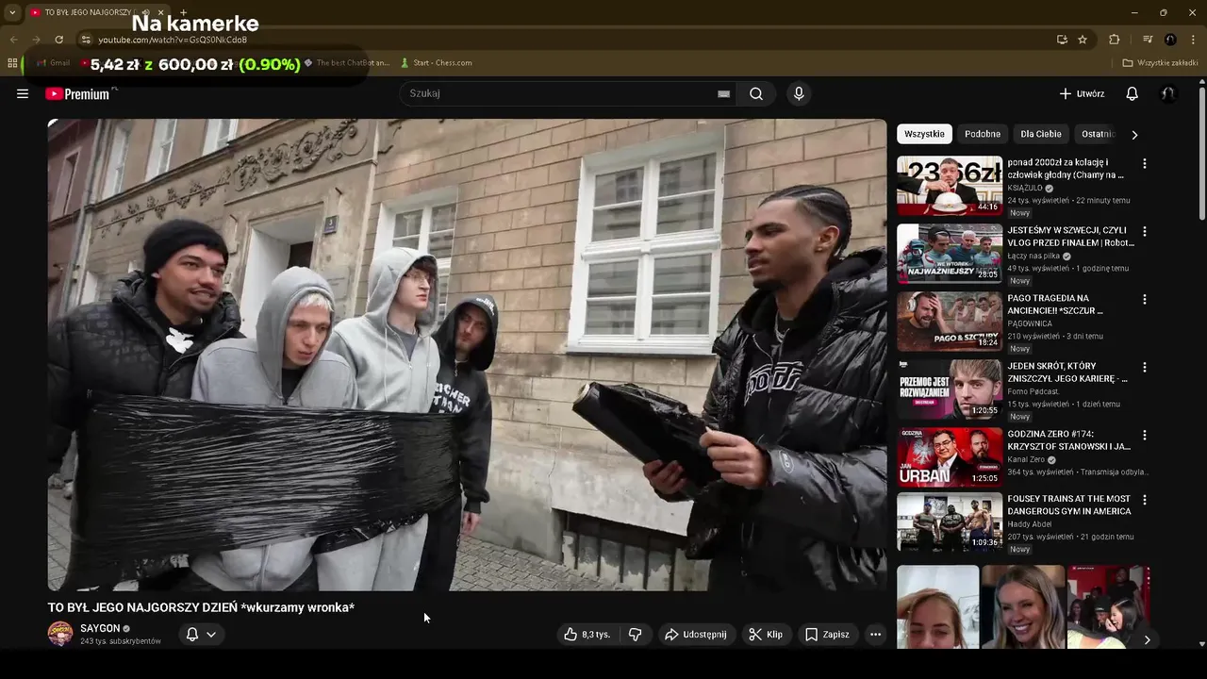Image resolution: width=1207 pixels, height=679 pixels.
Task: Go back with browser back arrow
Action: pos(13,40)
